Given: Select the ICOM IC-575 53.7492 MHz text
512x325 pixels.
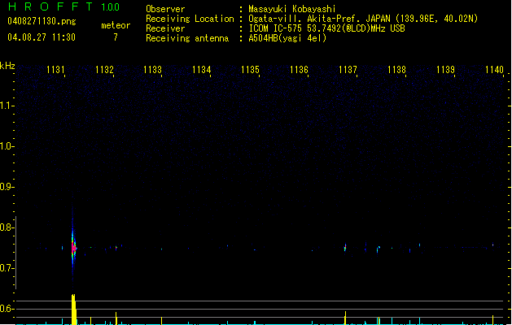Looking at the screenshot, I should click(x=327, y=28).
